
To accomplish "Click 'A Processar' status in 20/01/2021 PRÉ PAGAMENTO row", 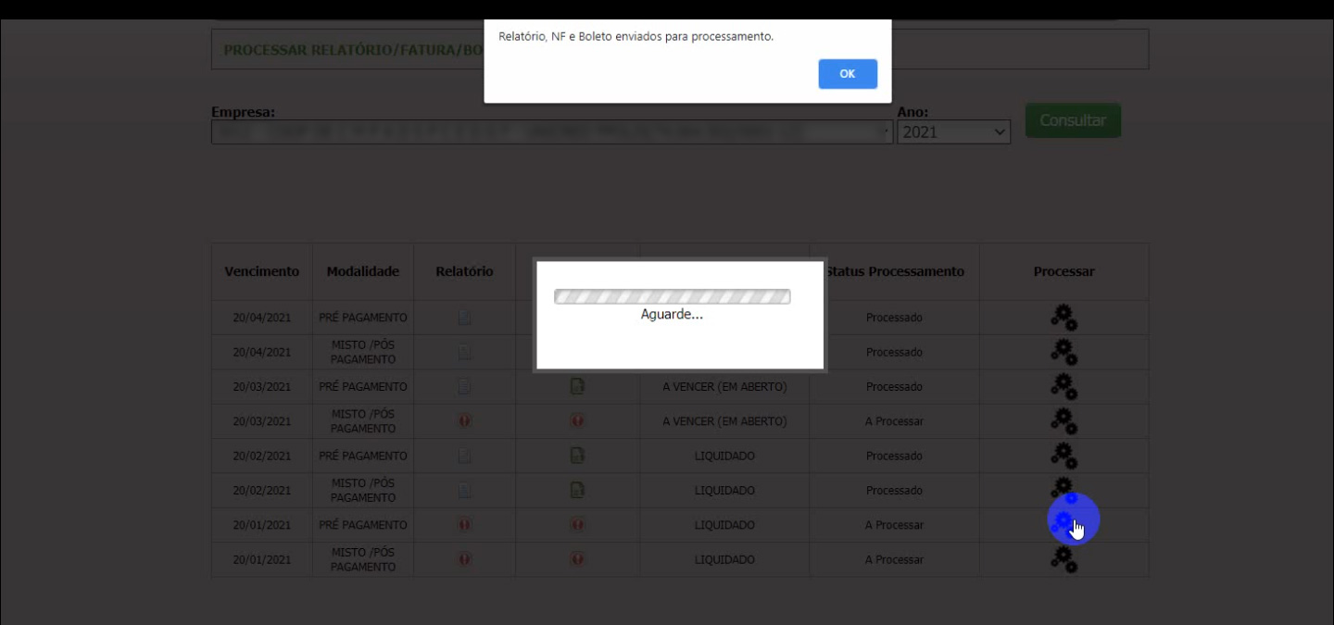I will 894,525.
